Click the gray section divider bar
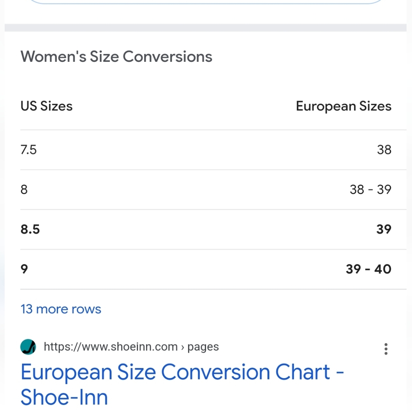This screenshot has height=412, width=412. [x=205, y=28]
